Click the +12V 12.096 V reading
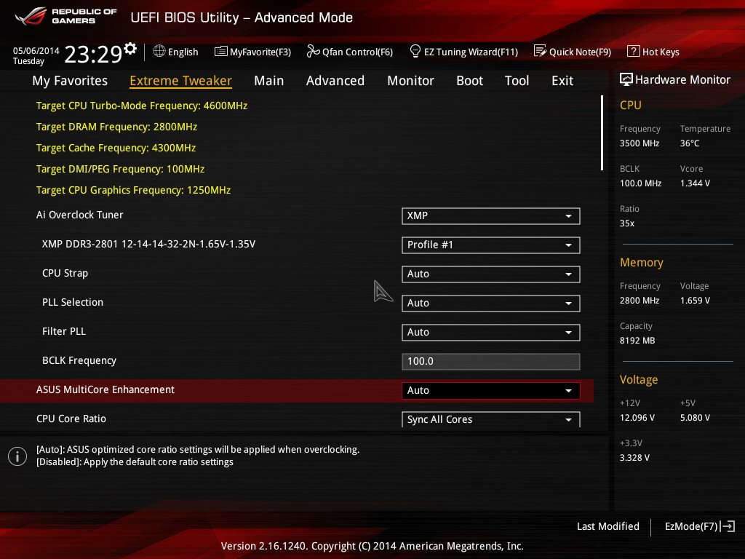The image size is (745, 559). pos(637,417)
